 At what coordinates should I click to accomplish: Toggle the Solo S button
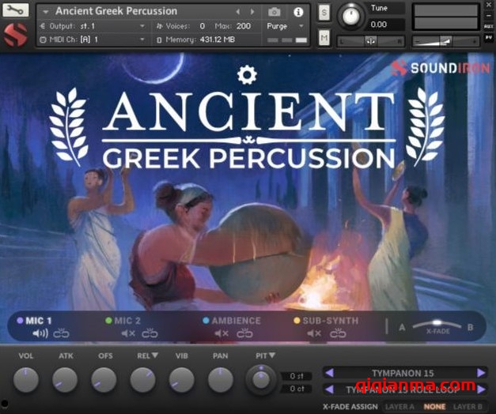(324, 13)
